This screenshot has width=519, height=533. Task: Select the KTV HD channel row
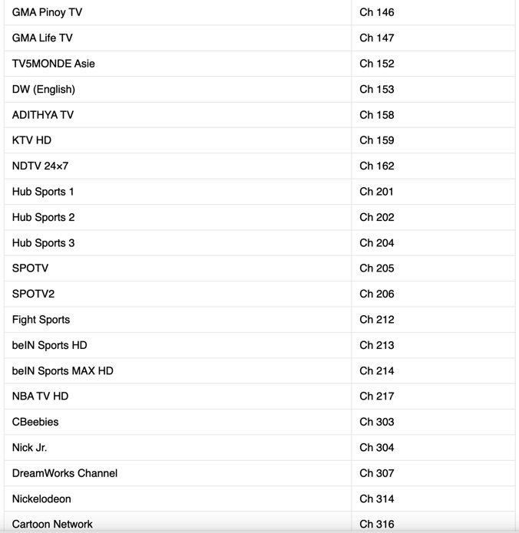[x=259, y=140]
